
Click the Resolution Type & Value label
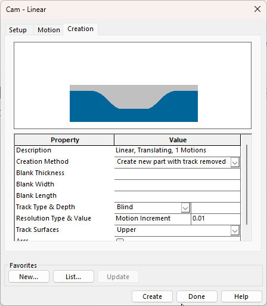coord(54,218)
